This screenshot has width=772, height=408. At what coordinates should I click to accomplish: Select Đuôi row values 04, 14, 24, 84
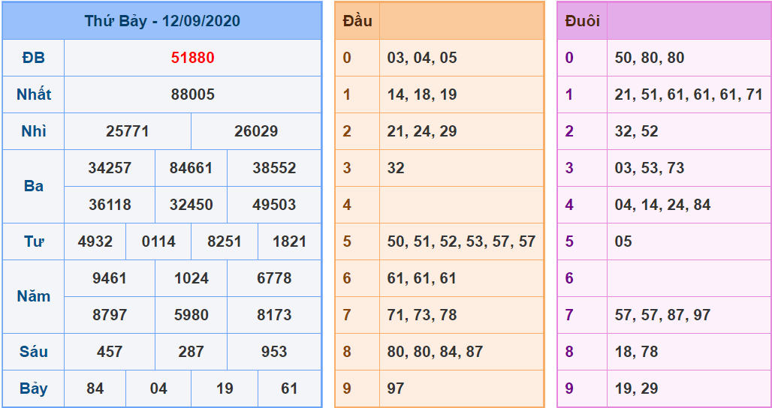click(x=662, y=205)
